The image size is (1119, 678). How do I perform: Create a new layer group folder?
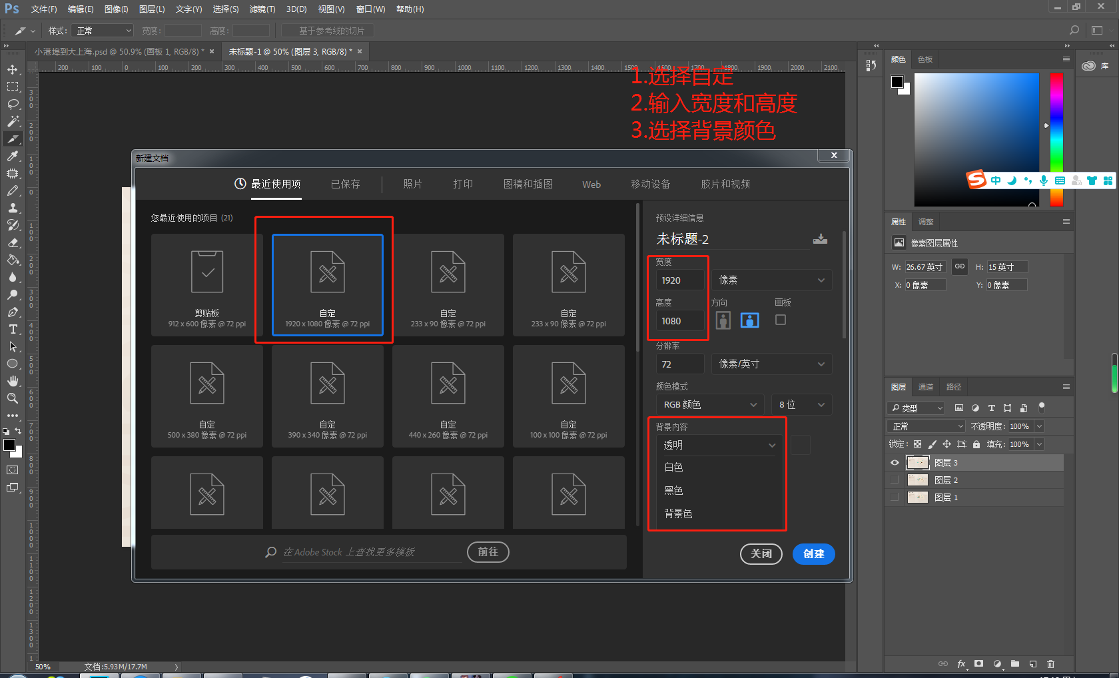(x=1015, y=664)
